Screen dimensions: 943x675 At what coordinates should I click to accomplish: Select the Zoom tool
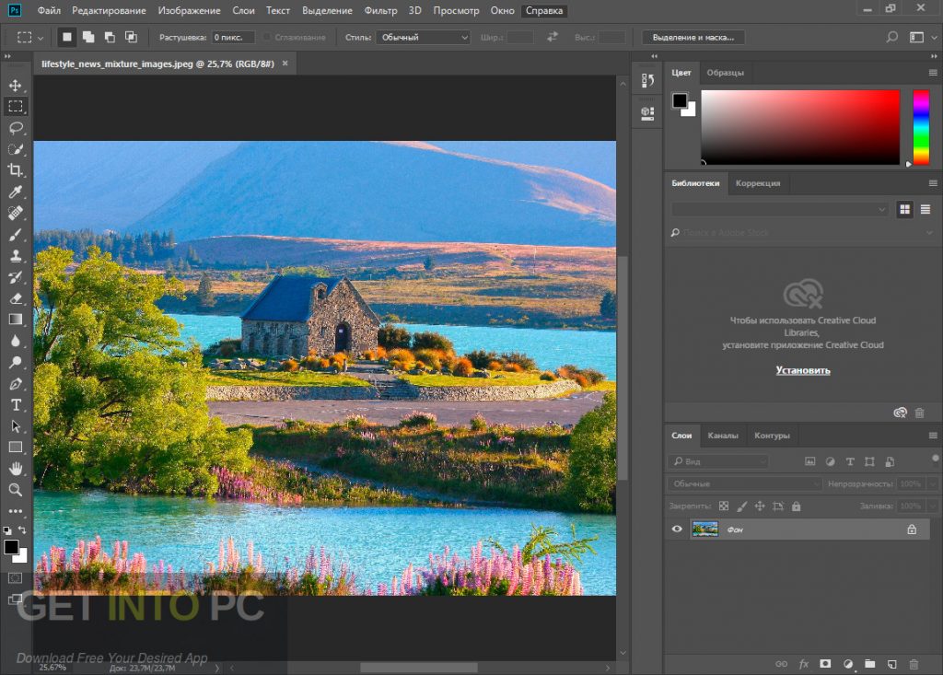[x=16, y=490]
